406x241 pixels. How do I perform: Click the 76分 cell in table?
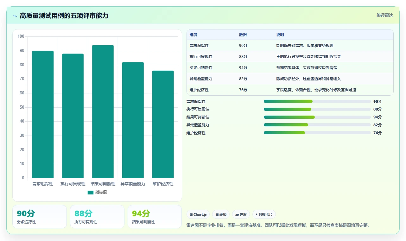click(x=243, y=90)
